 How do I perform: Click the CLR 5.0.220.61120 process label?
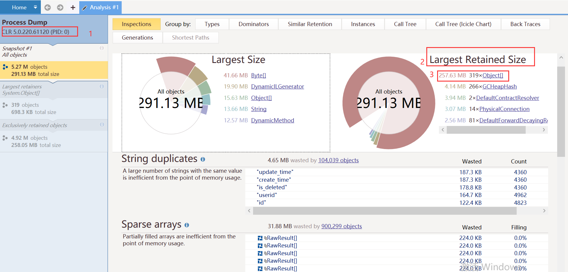pos(36,32)
